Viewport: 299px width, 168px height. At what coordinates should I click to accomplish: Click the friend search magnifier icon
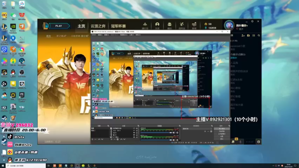pyautogui.click(x=259, y=35)
